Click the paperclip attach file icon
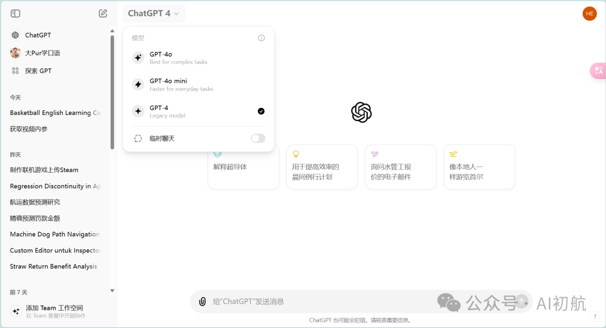 pyautogui.click(x=203, y=302)
